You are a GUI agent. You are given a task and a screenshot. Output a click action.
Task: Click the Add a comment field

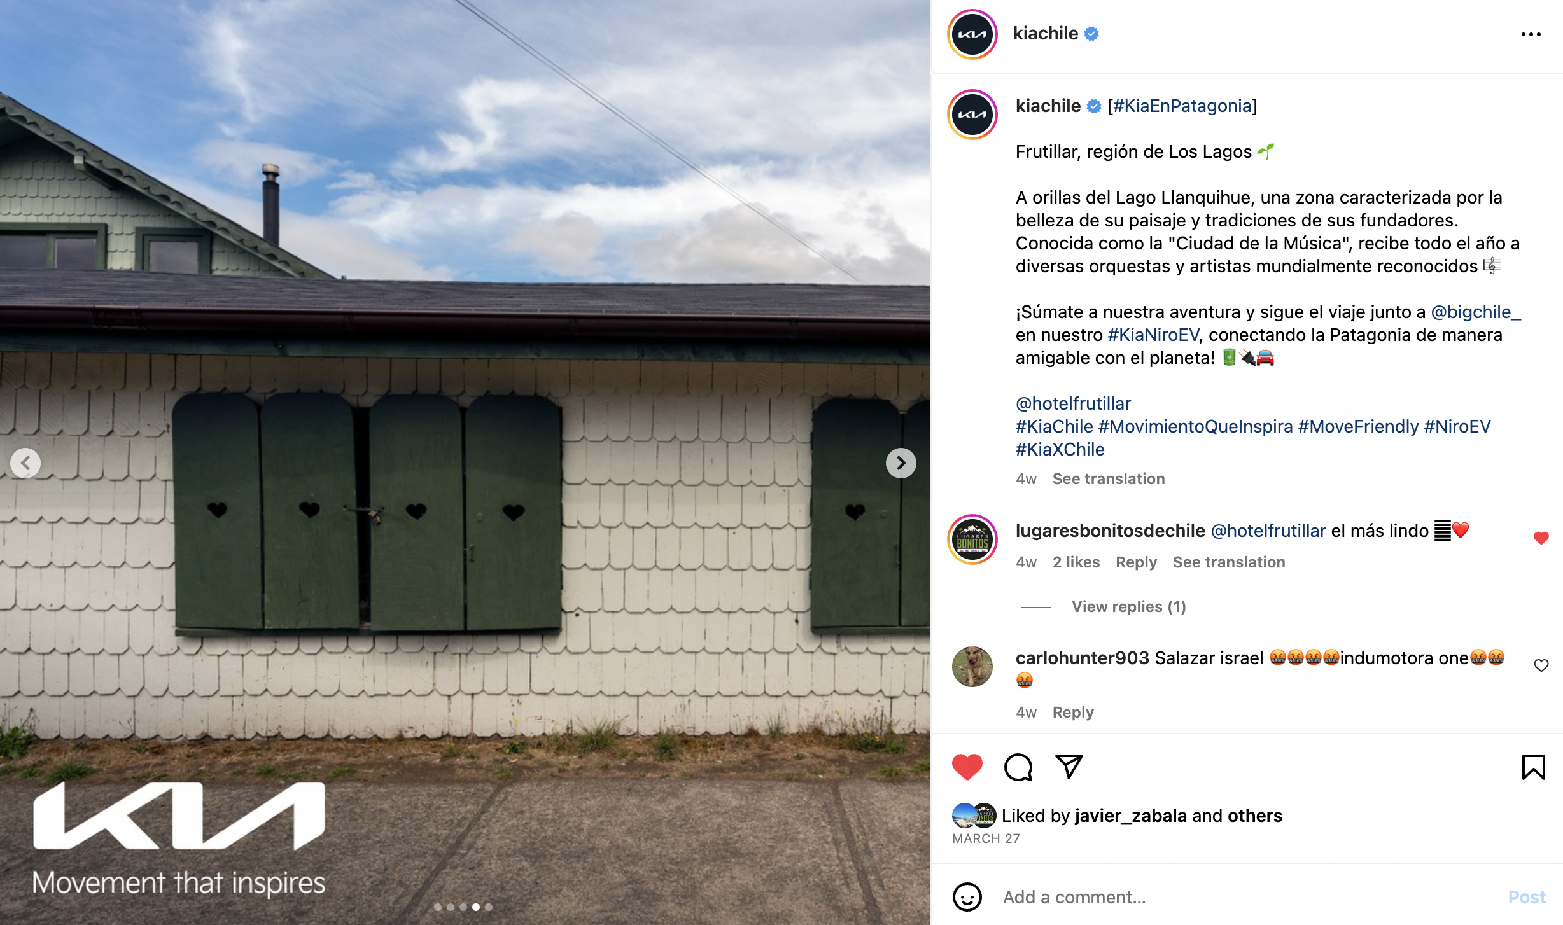point(1247,897)
